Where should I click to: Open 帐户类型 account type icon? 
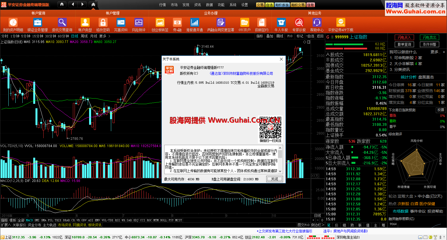pyautogui.click(x=85, y=22)
